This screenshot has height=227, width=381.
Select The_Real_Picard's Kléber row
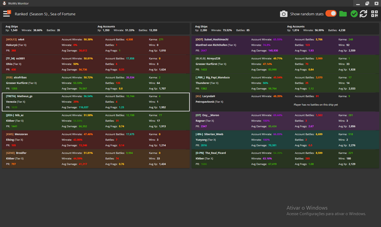coord(286,158)
